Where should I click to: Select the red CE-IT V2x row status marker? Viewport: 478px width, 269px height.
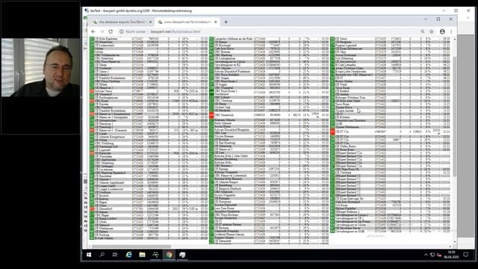[332, 132]
